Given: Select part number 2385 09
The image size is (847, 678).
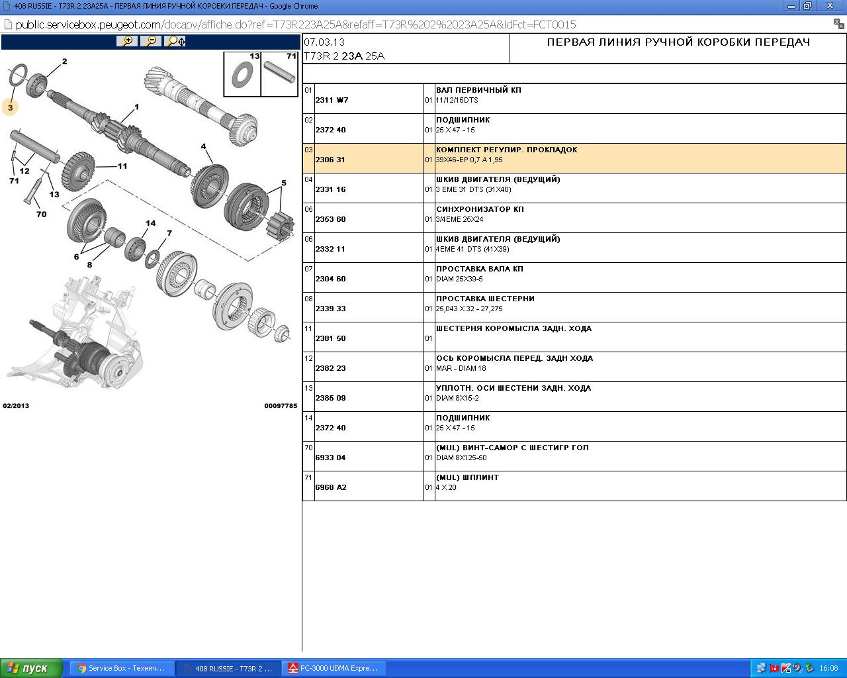Looking at the screenshot, I should pyautogui.click(x=330, y=398).
